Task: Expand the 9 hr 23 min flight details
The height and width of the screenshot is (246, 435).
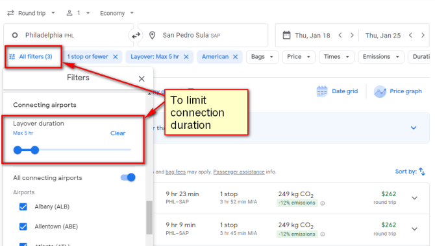Action: click(414, 198)
